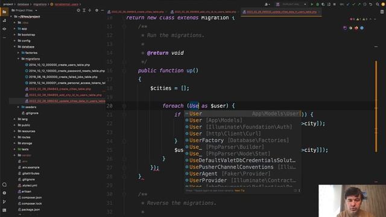386x217 pixels.
Task: Expand the app folder
Action: [x=14, y=29]
